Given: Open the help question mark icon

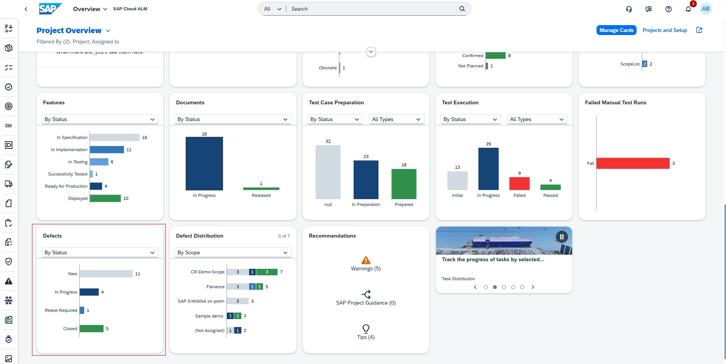Looking at the screenshot, I should tap(668, 9).
